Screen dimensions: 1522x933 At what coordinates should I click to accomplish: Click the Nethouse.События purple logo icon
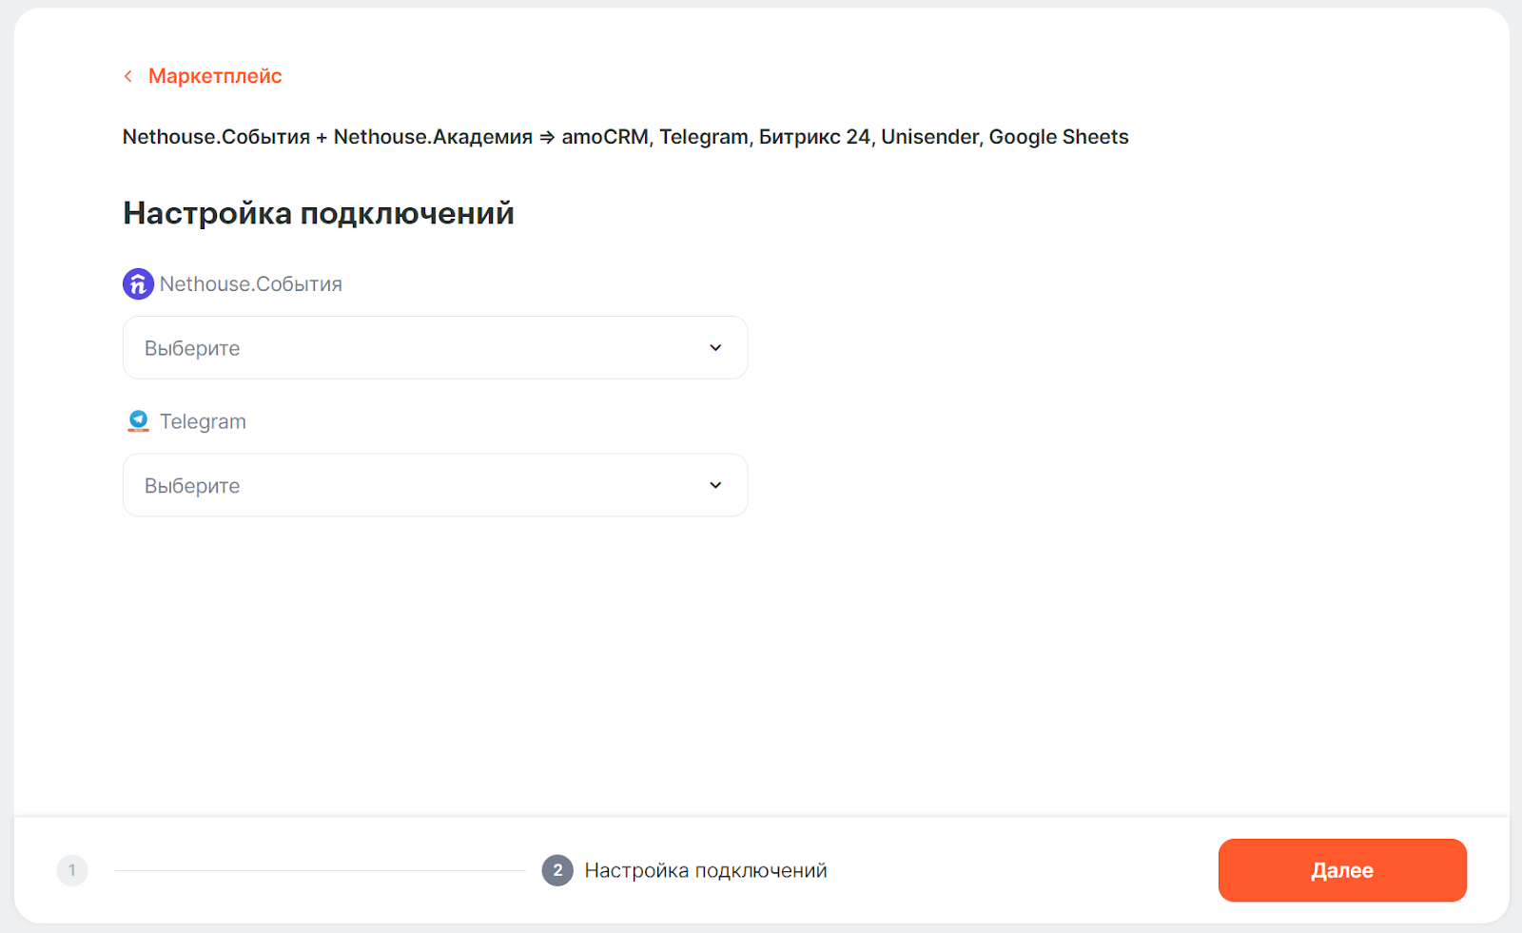pyautogui.click(x=138, y=283)
